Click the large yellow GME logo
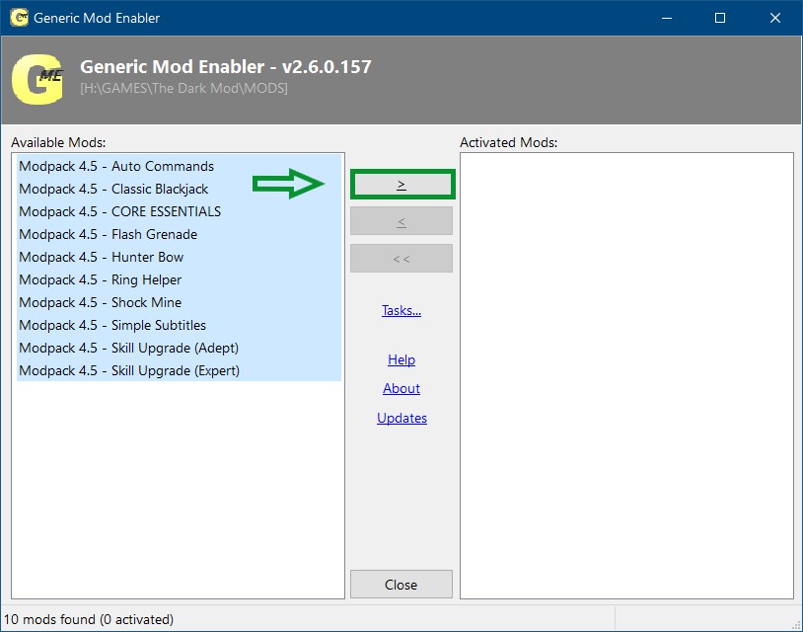The width and height of the screenshot is (803, 632). pyautogui.click(x=37, y=79)
